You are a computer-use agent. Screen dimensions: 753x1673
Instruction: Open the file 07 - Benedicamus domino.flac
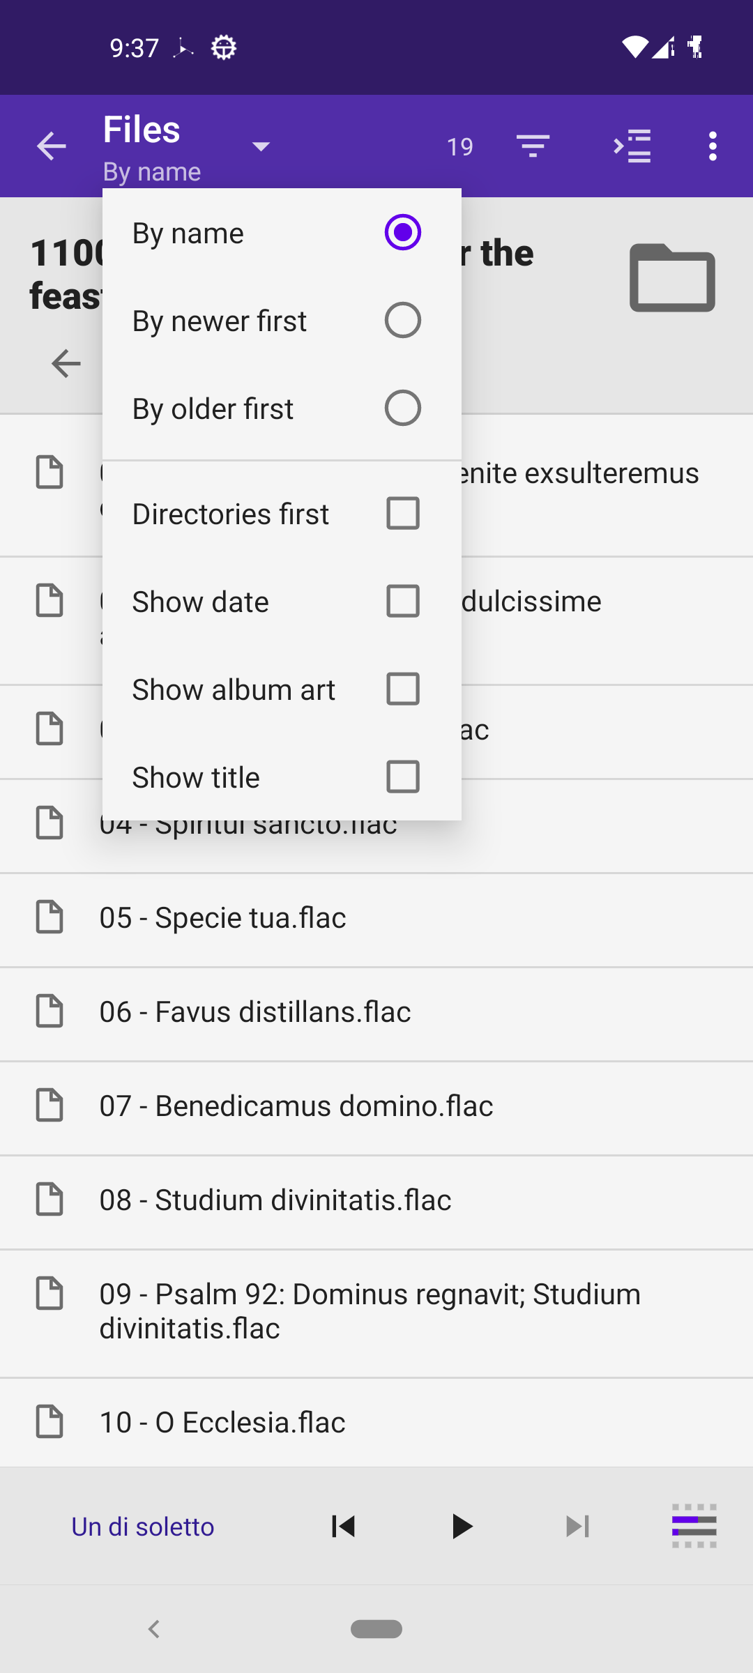tap(296, 1106)
